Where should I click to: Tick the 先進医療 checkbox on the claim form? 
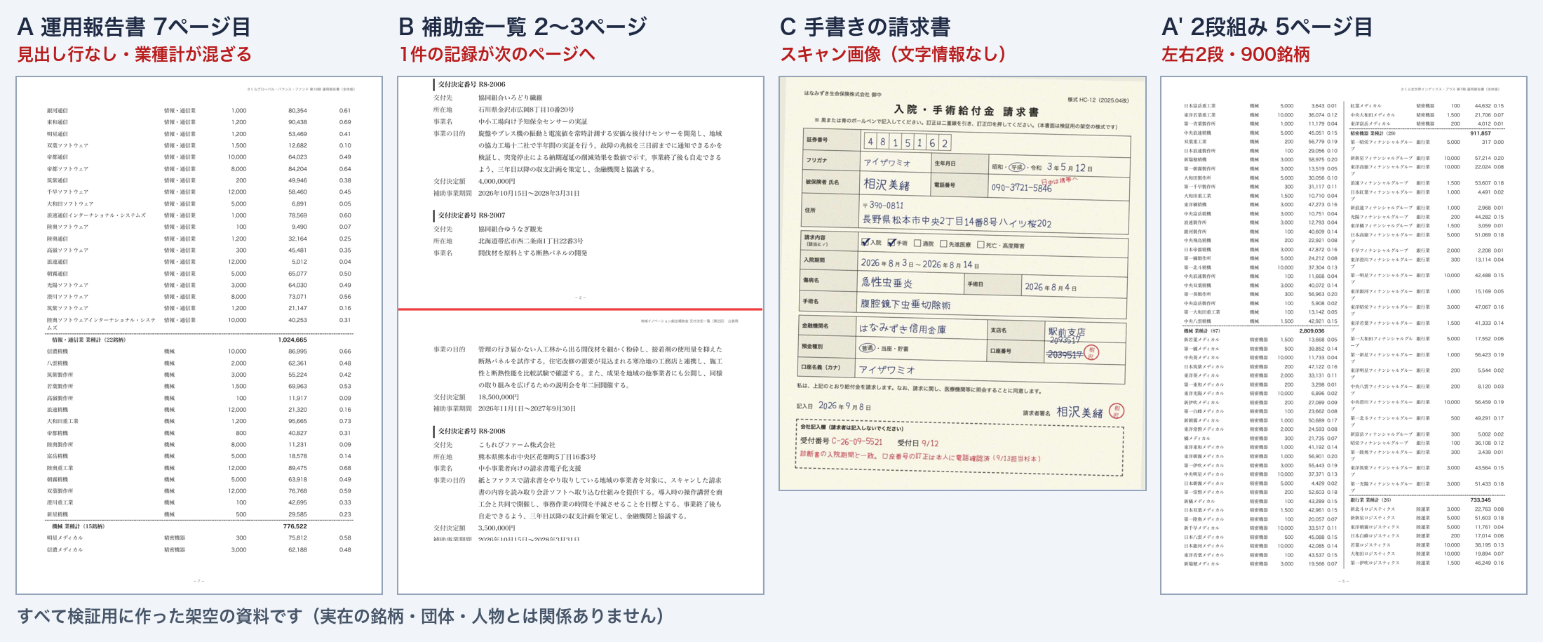943,244
